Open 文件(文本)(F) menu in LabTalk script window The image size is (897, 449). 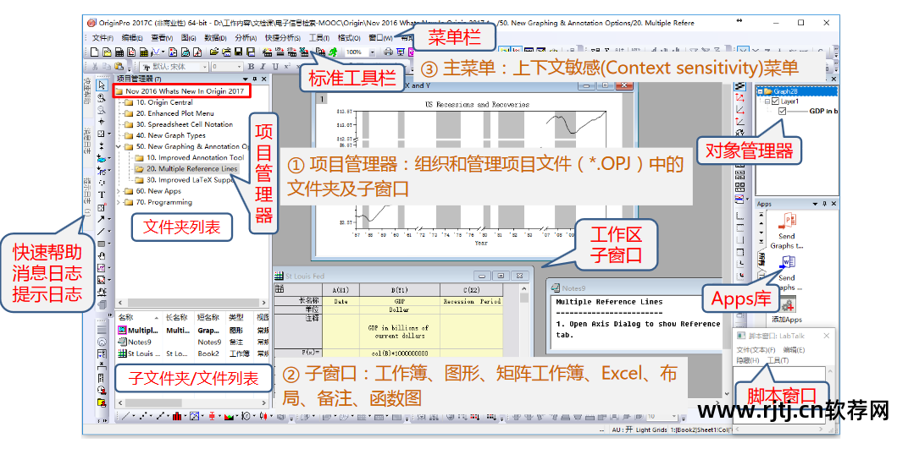pyautogui.click(x=756, y=349)
